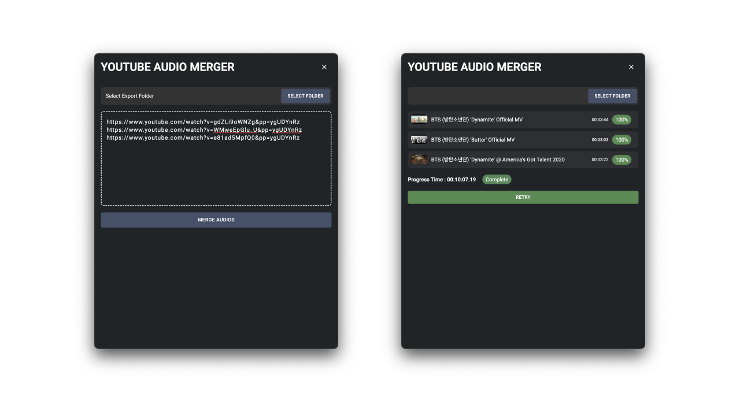
Task: Click Select Folder in the right window
Action: (x=612, y=96)
